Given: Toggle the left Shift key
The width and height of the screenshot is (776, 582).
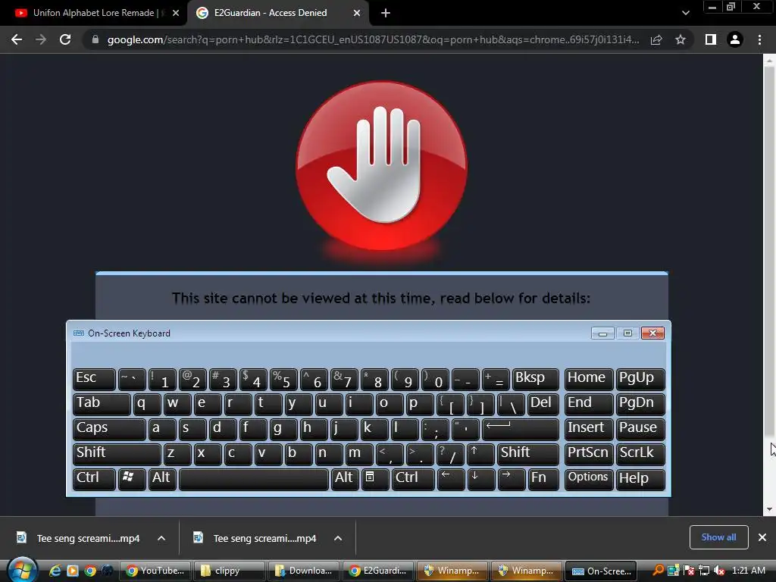Looking at the screenshot, I should [x=117, y=454].
